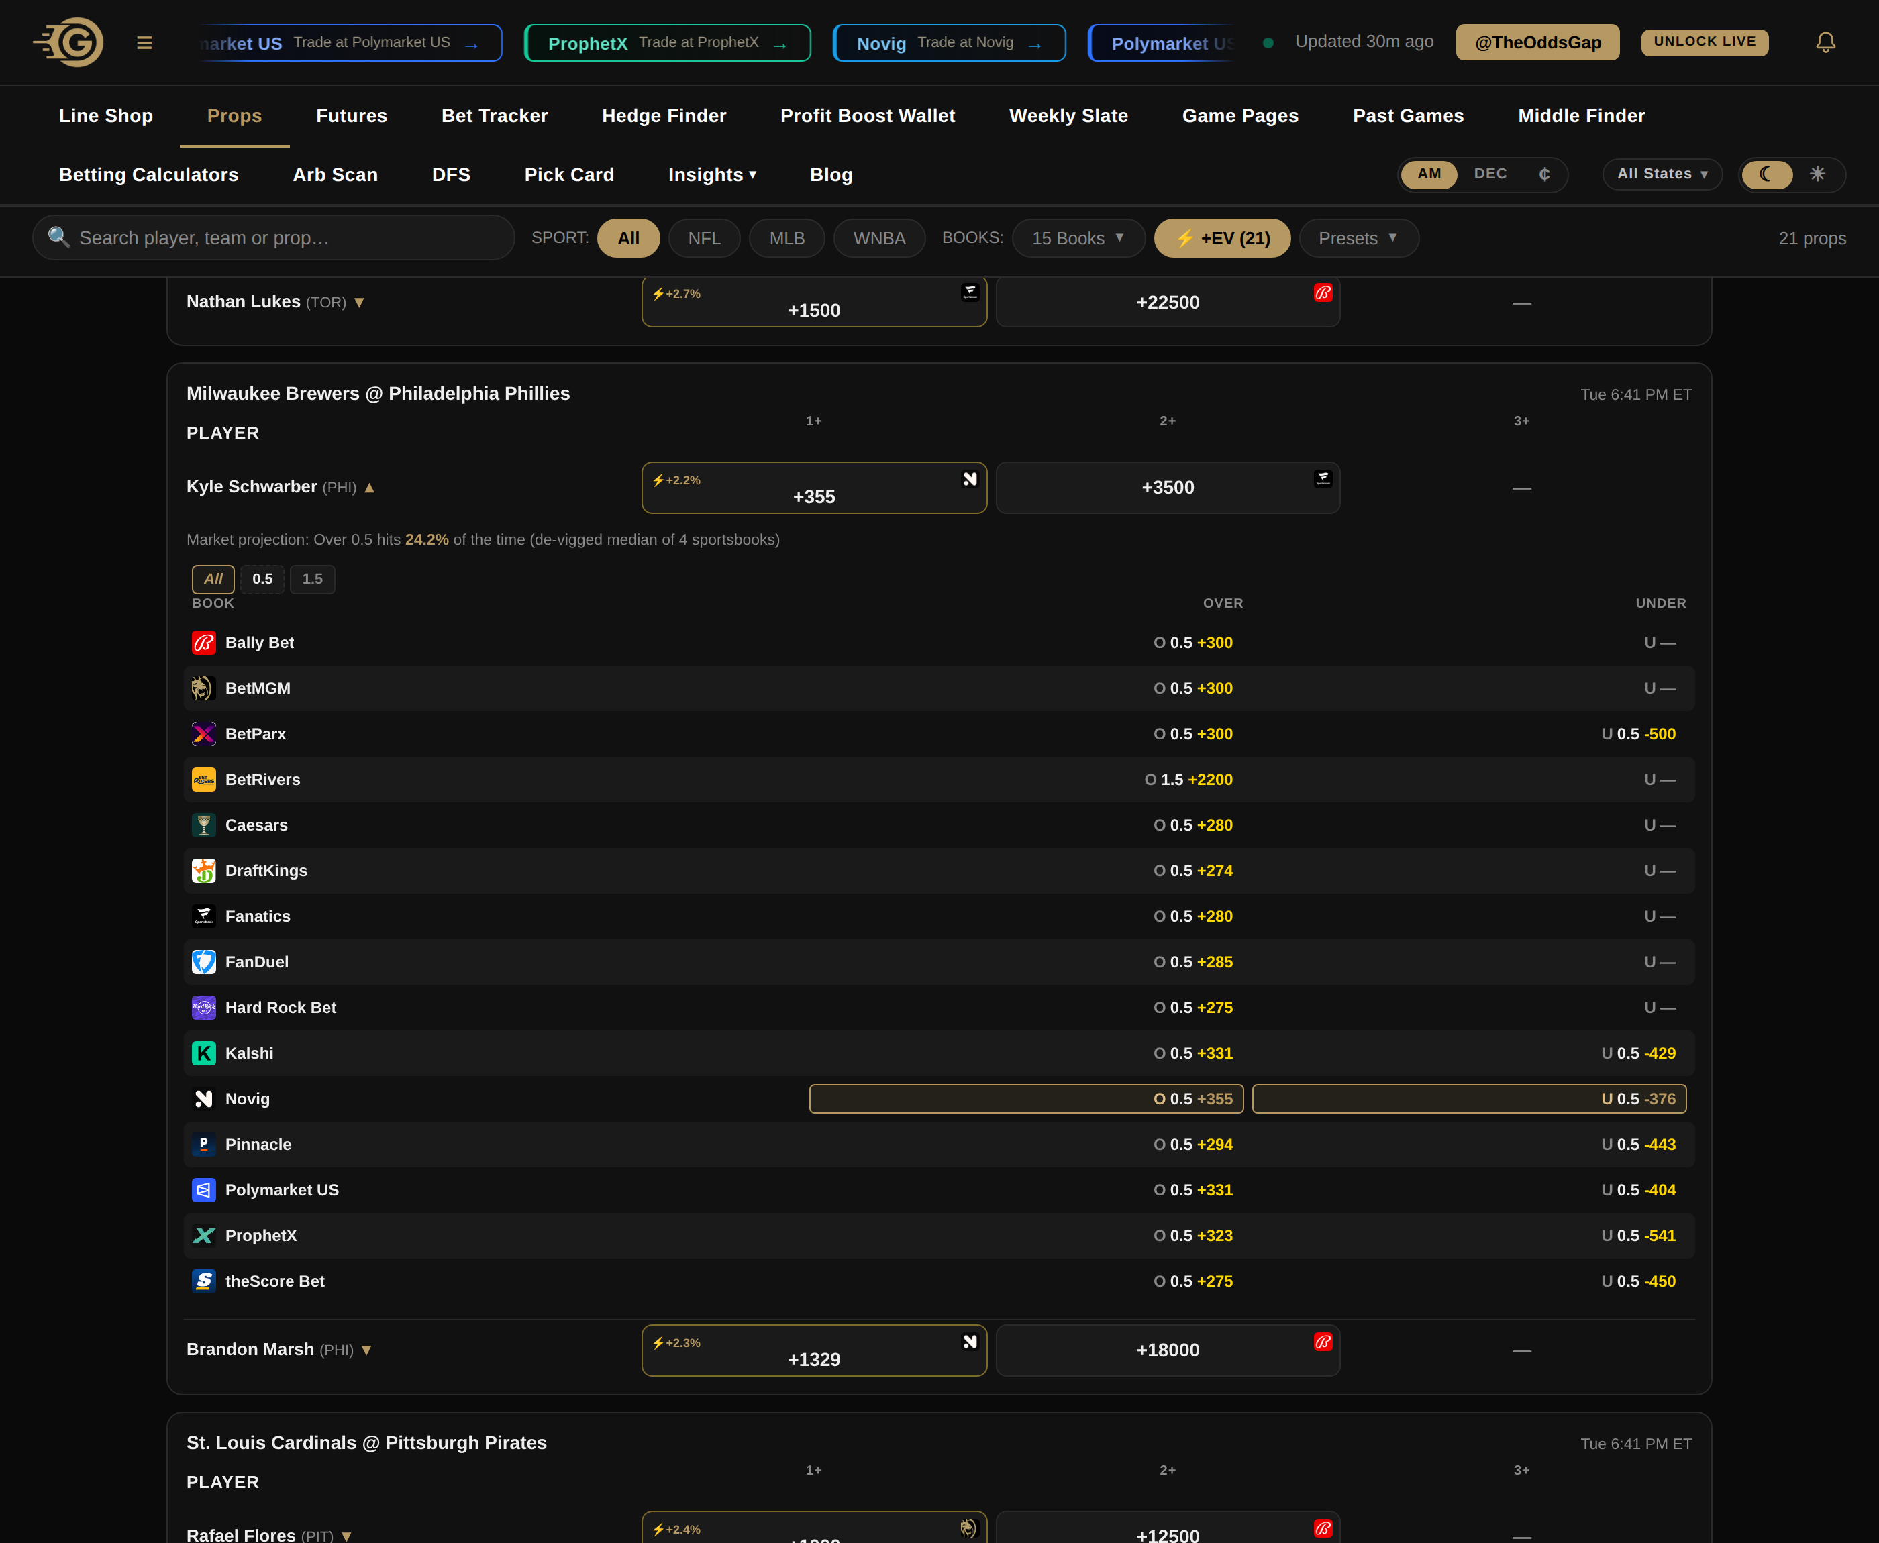The height and width of the screenshot is (1543, 1879).
Task: Click the UNLOCK LIVE button
Action: coord(1704,42)
